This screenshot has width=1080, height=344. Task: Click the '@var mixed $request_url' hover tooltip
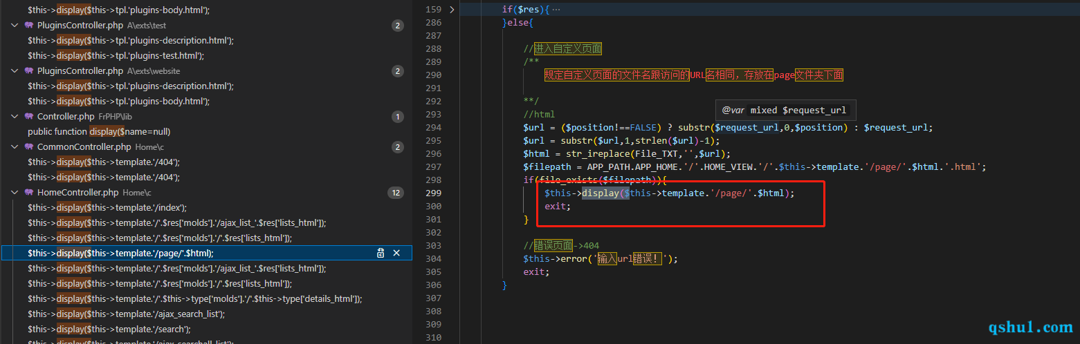click(x=785, y=111)
